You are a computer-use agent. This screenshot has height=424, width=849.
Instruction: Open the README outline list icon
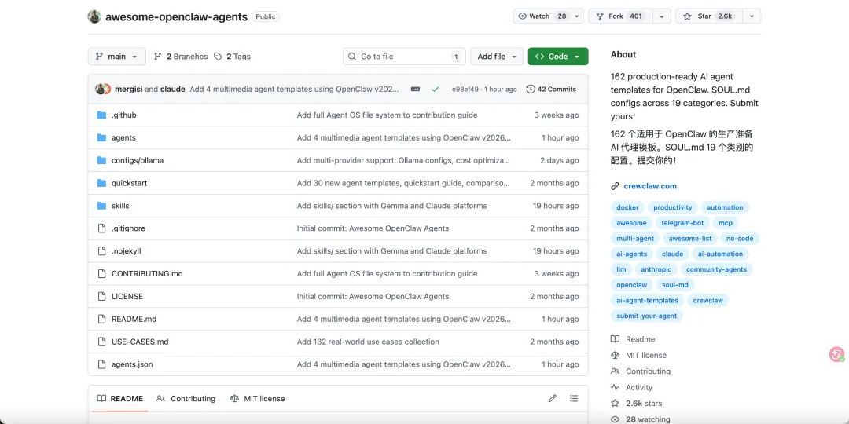point(574,399)
